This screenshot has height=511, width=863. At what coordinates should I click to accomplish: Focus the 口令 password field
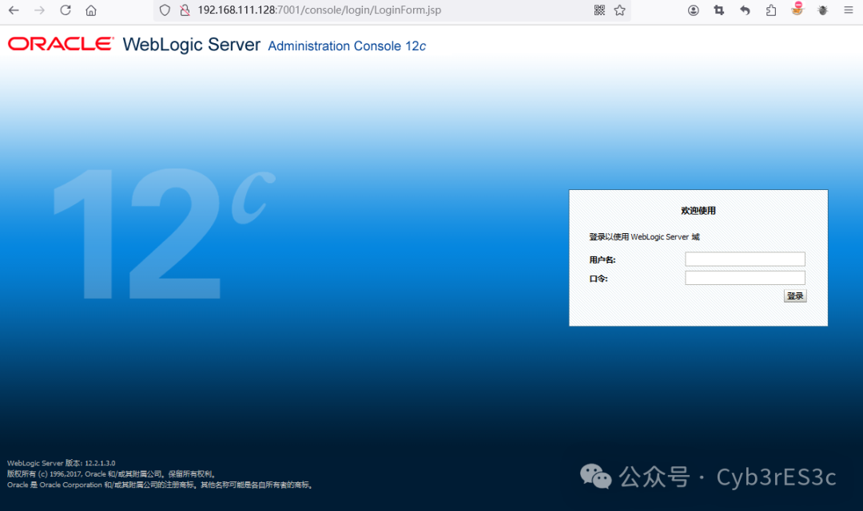pos(745,278)
